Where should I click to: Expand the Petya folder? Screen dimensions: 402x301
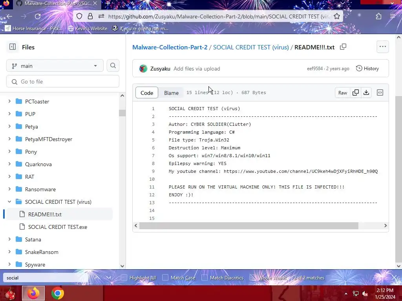(9, 127)
